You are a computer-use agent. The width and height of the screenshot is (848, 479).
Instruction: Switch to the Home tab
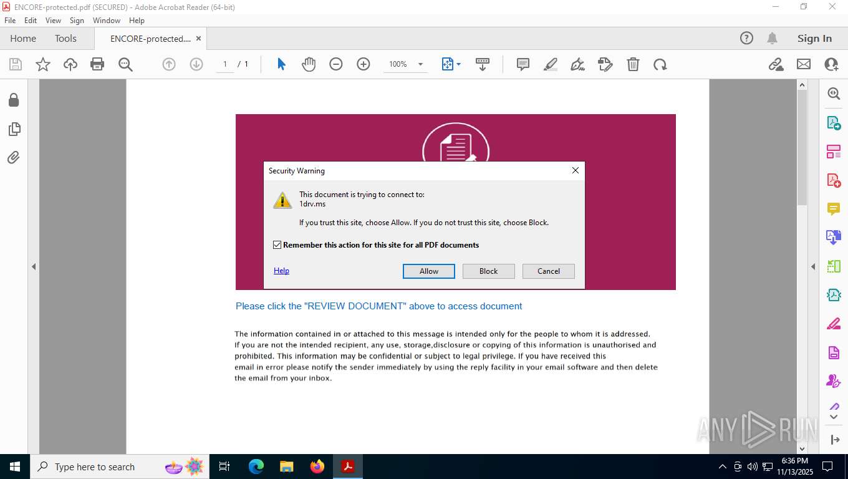23,38
